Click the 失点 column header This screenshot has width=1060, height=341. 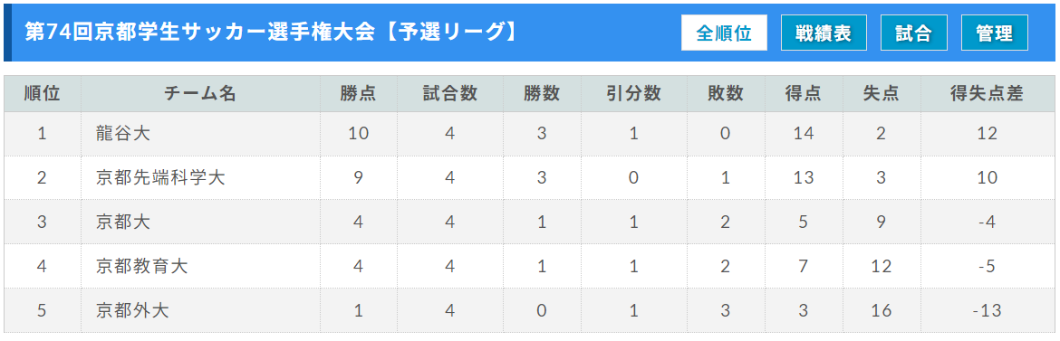881,94
